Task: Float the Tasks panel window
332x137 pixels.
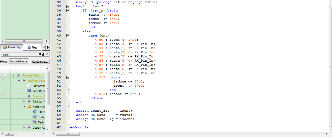Action: click(43, 55)
